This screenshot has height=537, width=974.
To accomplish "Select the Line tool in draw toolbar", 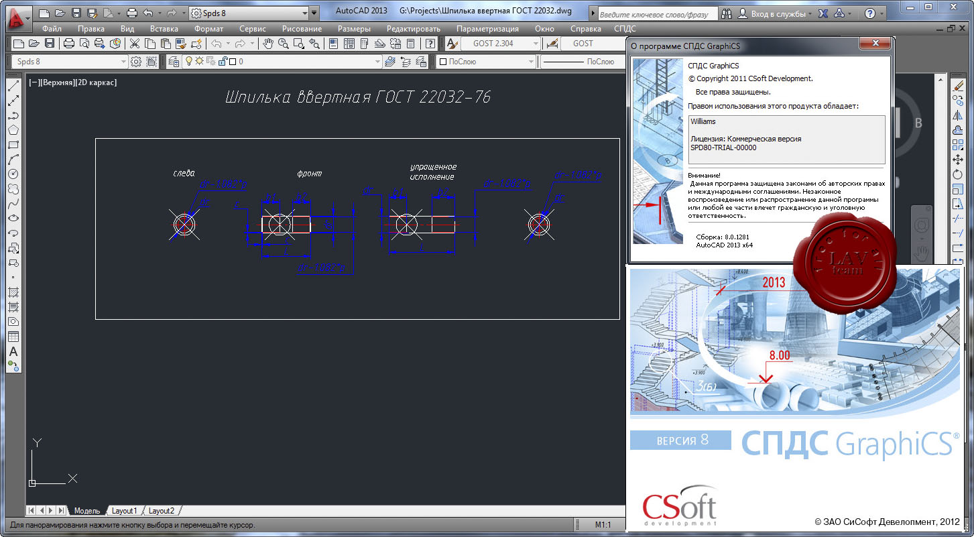I will tap(13, 86).
